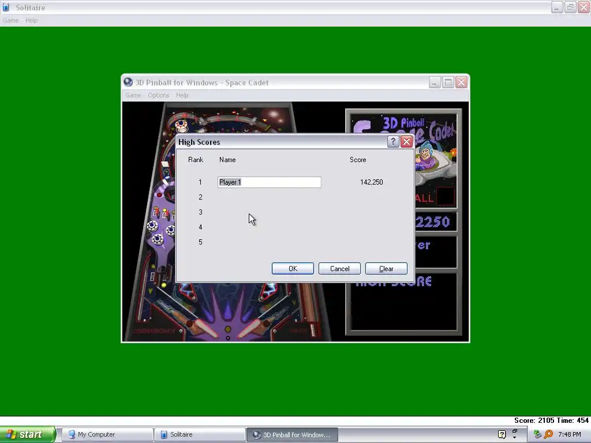Switch to Solitaire taskbar button
Viewport: 591px width, 443px height.
[199, 434]
